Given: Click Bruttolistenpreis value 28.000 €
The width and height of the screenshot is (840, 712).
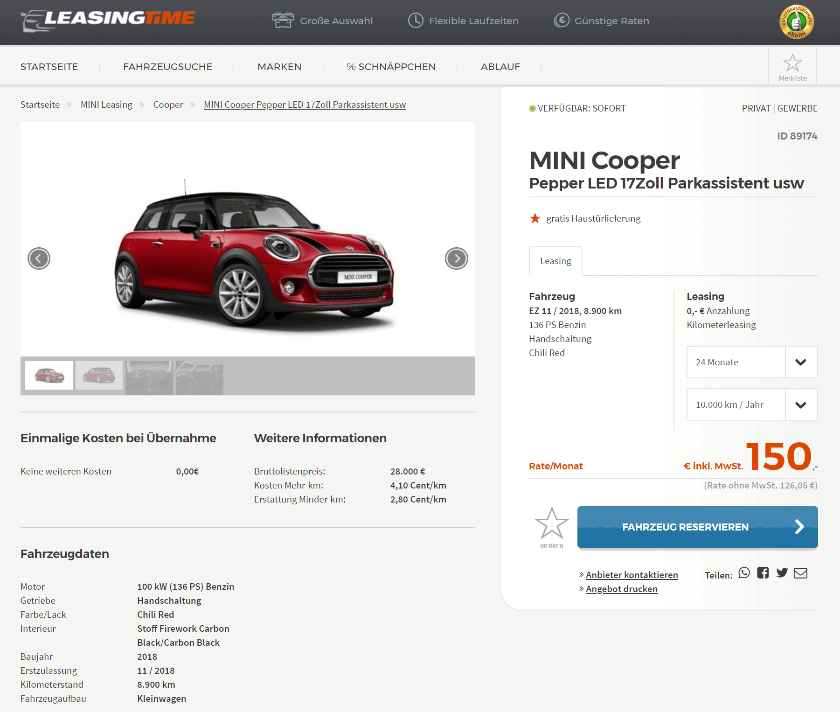Looking at the screenshot, I should point(408,471).
